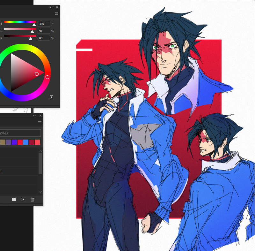Open the swatches panel hamburger menu
This screenshot has width=255, height=251.
point(40,122)
